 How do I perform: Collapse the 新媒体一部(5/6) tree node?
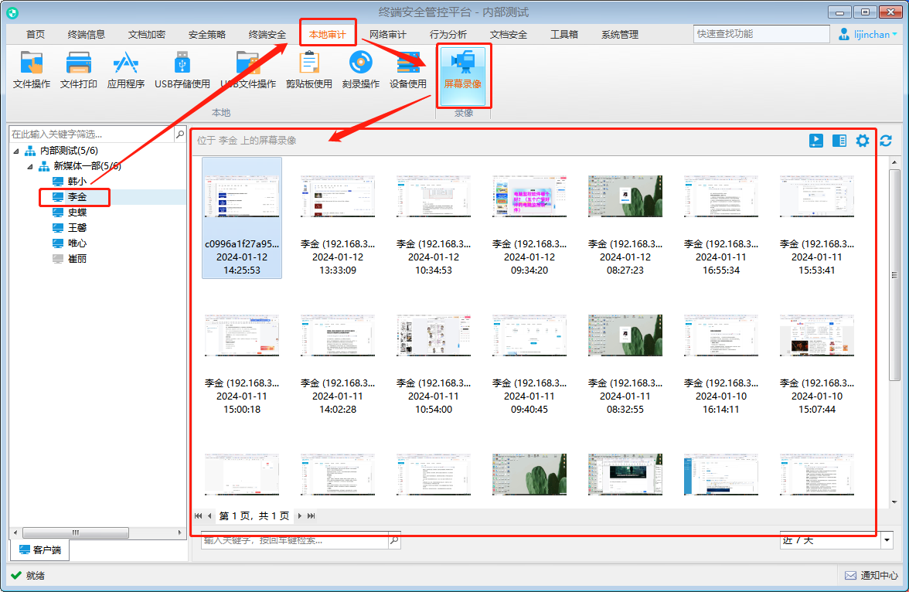tap(30, 166)
